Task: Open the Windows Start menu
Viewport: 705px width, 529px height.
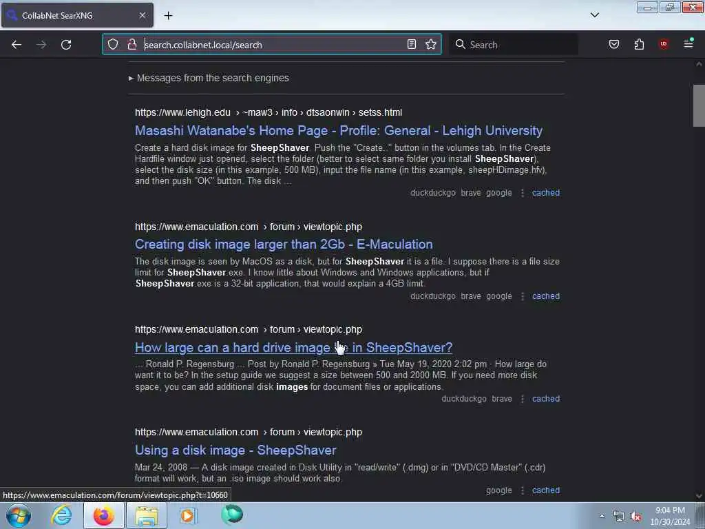Action: [19, 515]
